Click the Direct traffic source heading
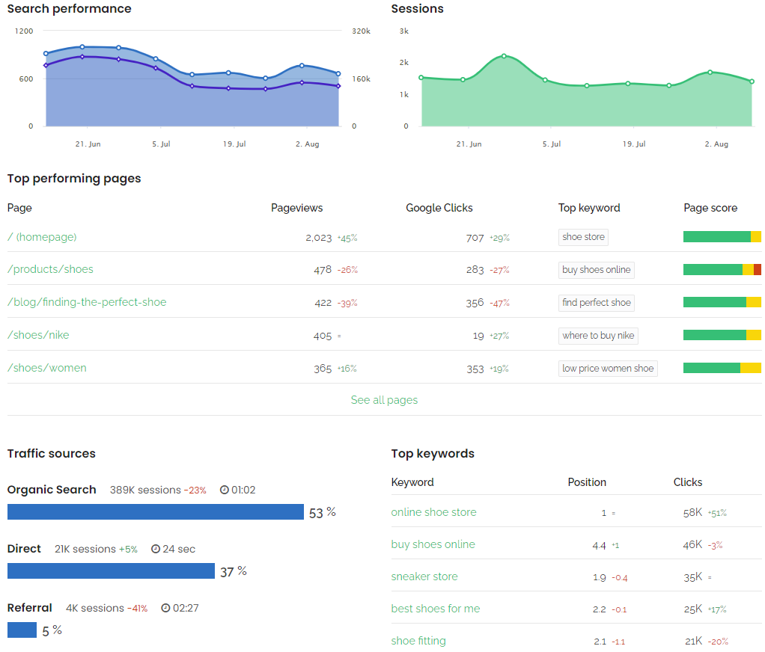Screen dimensions: 765x652 (x=24, y=549)
